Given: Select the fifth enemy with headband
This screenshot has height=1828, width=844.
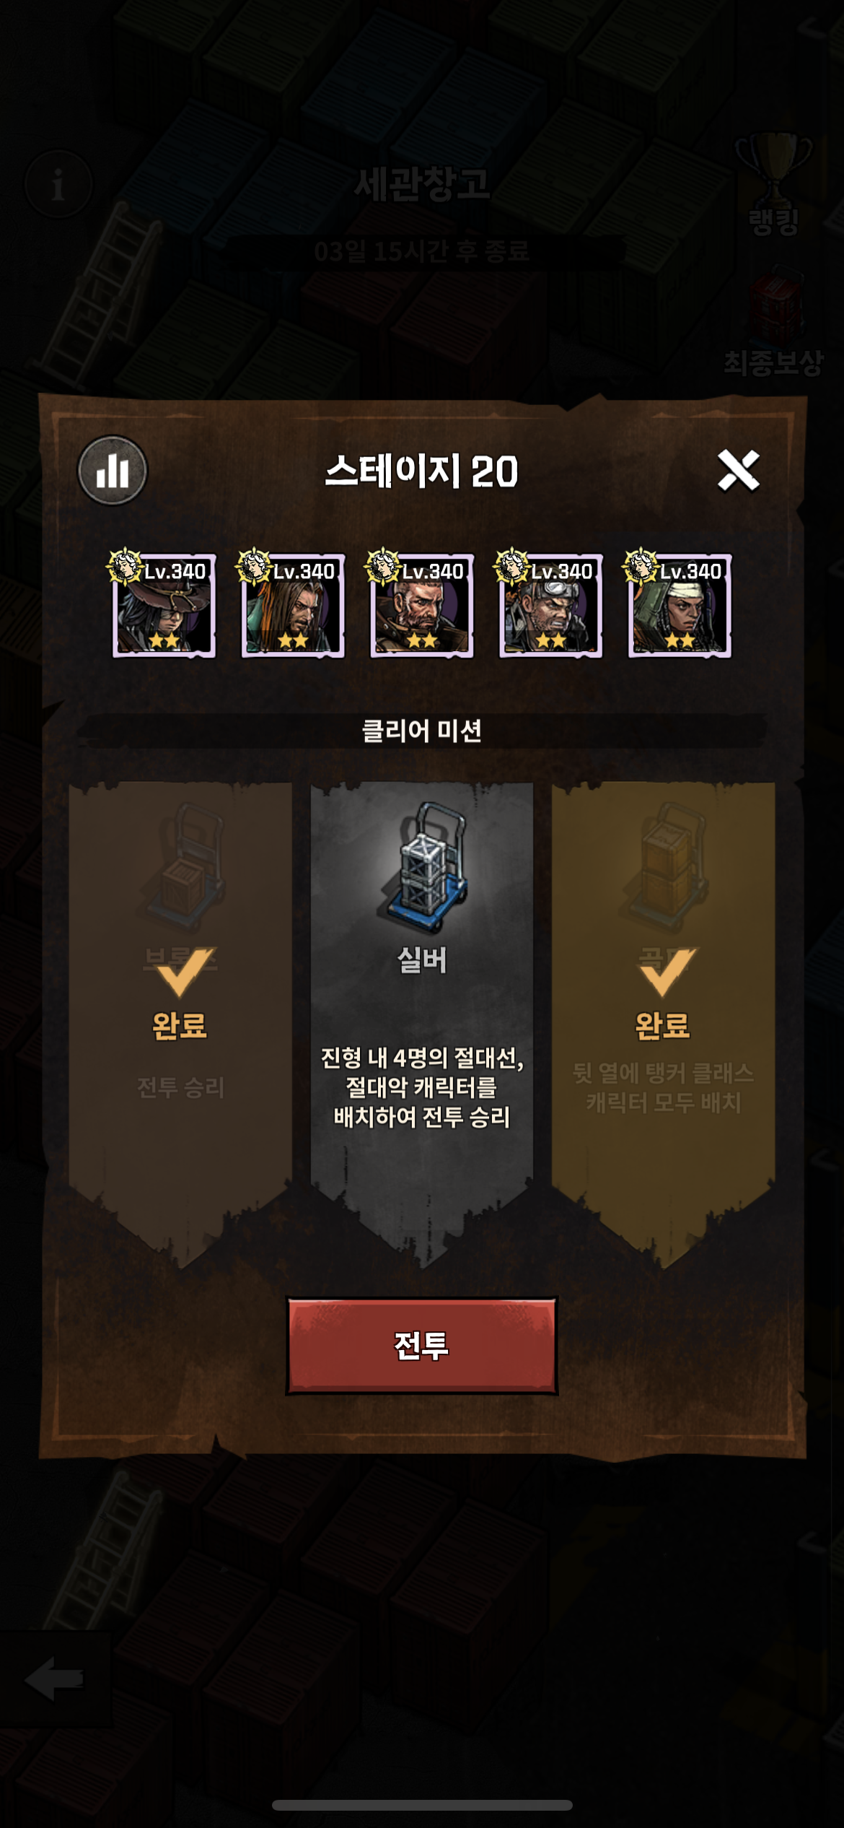Looking at the screenshot, I should coord(680,605).
